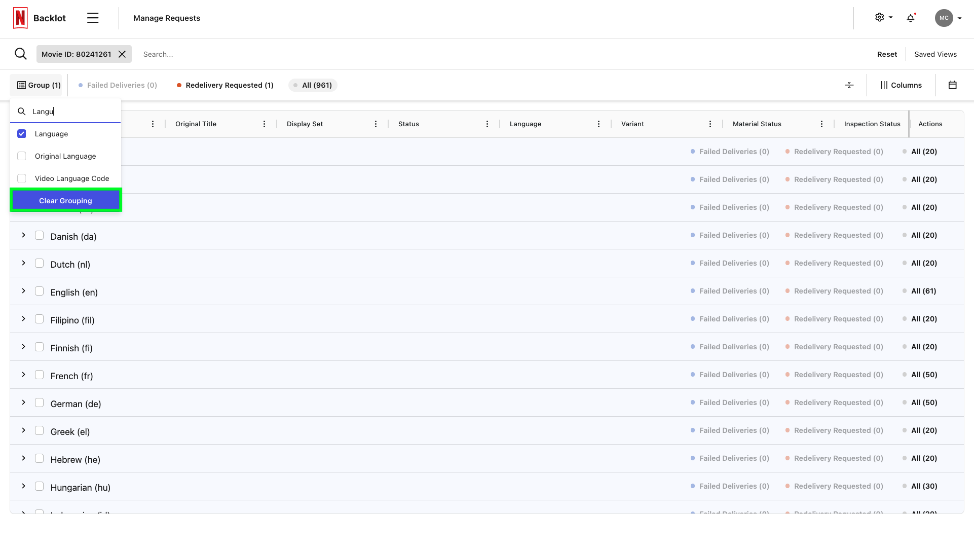Viewport: 974px width, 548px height.
Task: Click the Netflix logo
Action: [19, 17]
